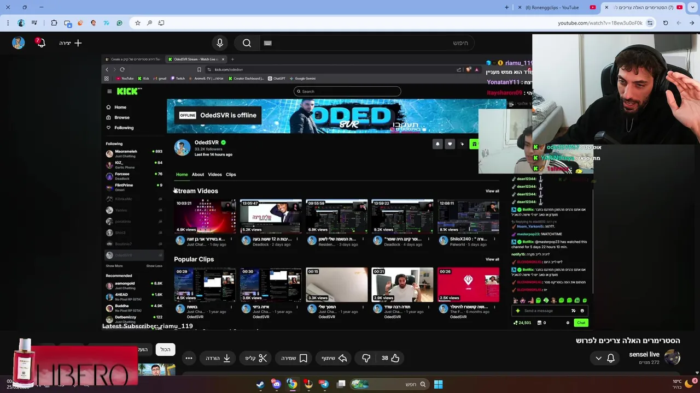This screenshot has width=700, height=393.
Task: Dislike the video
Action: 366,358
